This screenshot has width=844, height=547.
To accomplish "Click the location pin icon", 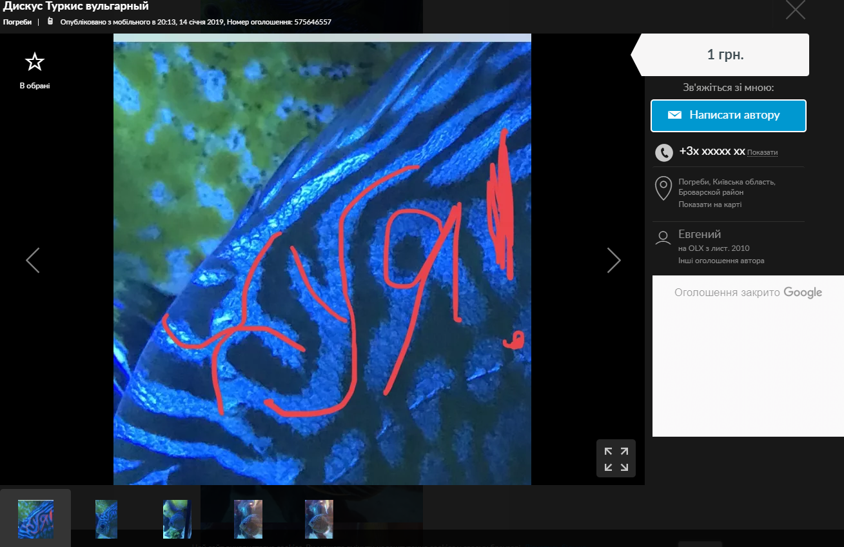I will pos(663,188).
